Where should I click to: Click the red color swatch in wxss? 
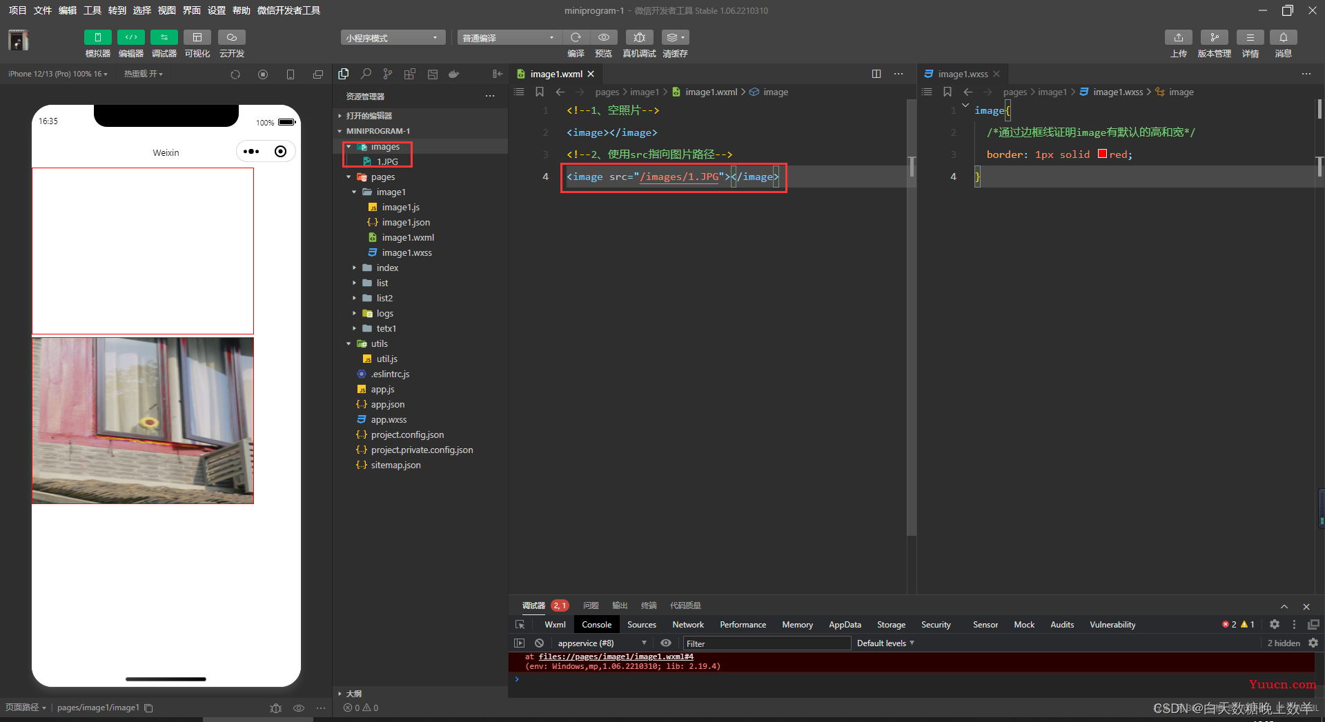(x=1102, y=154)
